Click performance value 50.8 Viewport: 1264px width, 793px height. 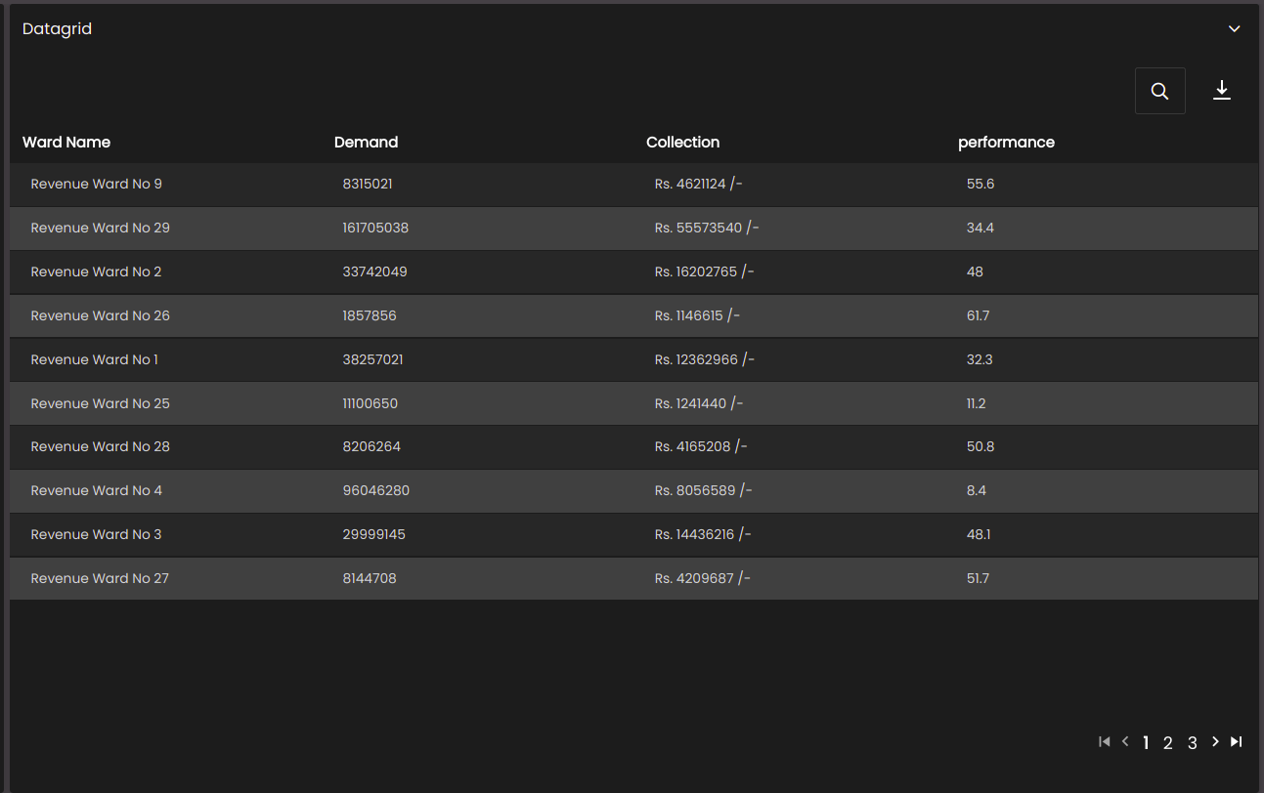tap(981, 446)
